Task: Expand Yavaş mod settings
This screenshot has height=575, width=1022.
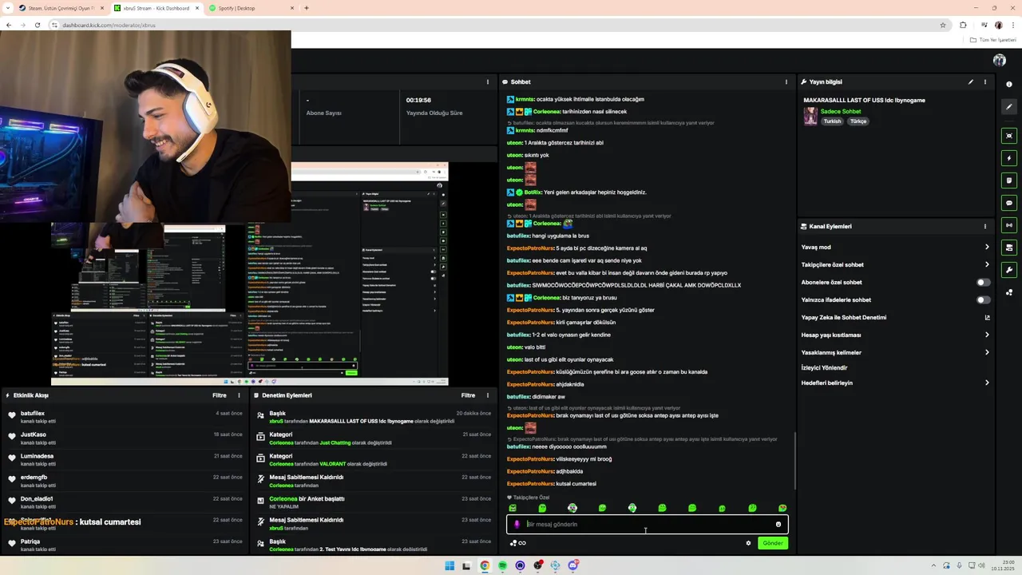Action: [987, 247]
